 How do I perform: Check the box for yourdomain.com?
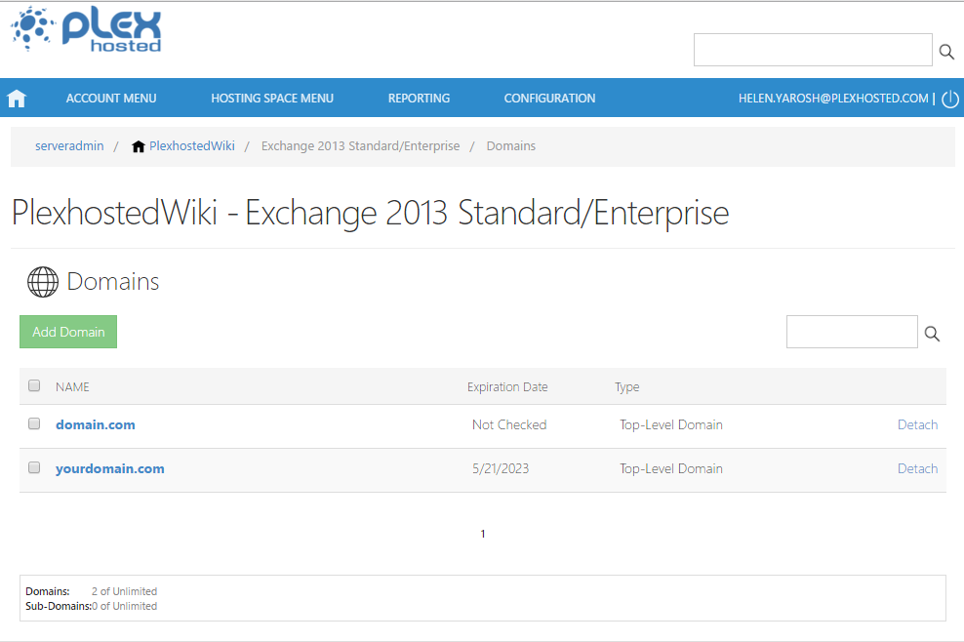click(x=34, y=467)
